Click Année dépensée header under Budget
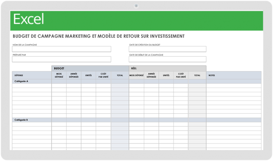This screenshot has height=161, width=273. (74, 75)
